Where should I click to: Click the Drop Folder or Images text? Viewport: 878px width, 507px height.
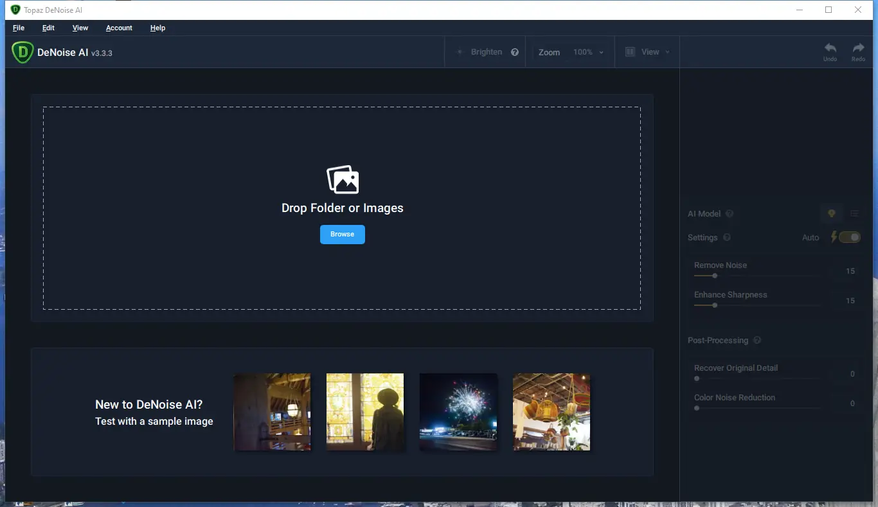[x=343, y=208]
